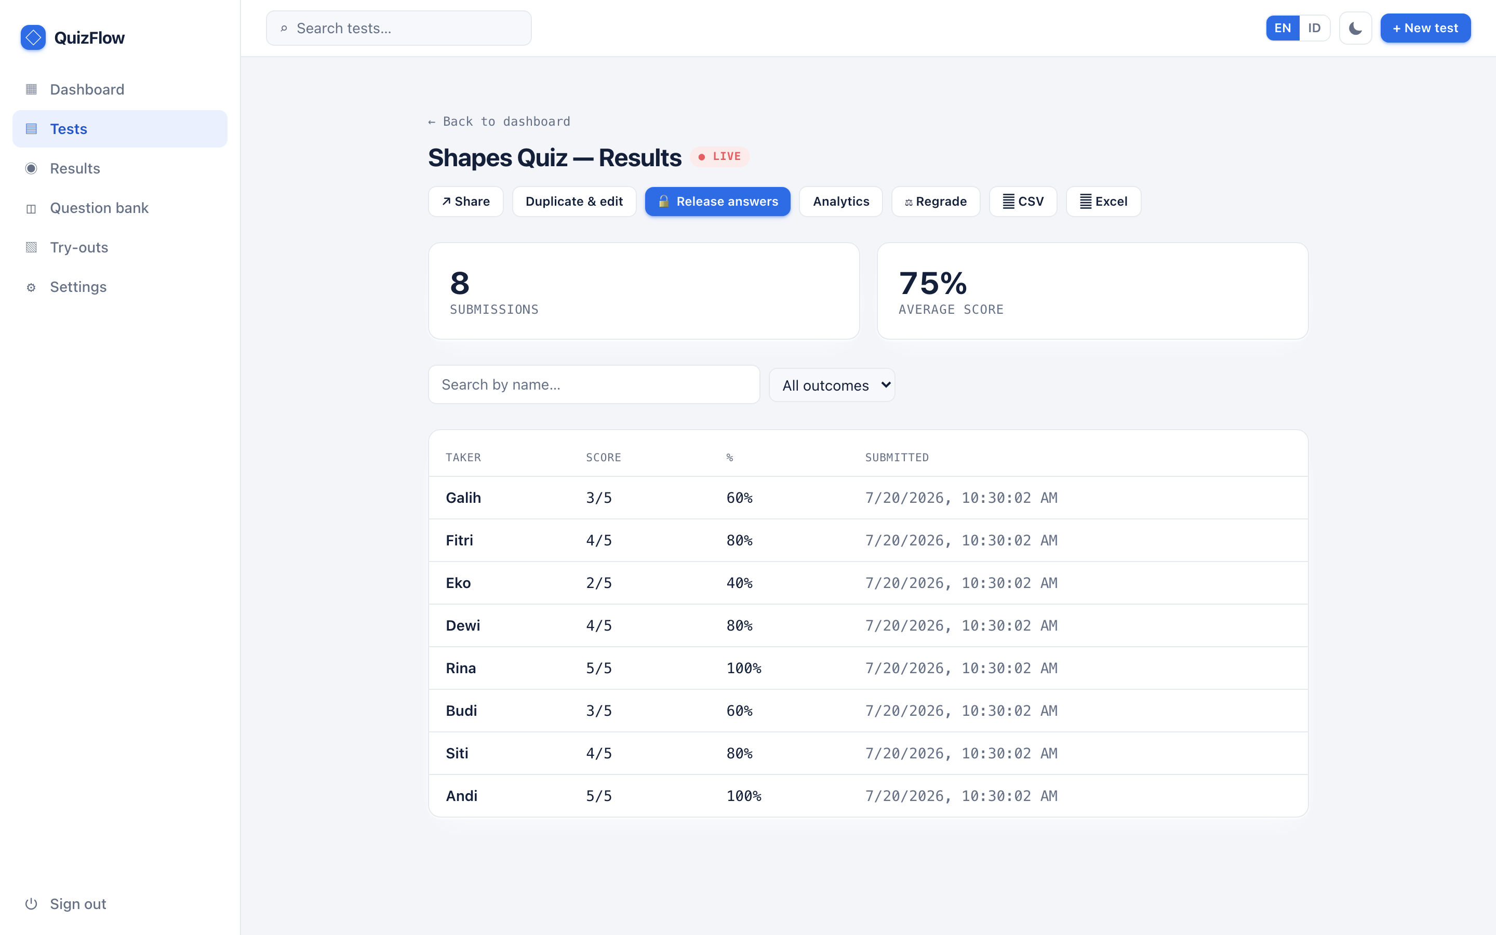
Task: Click the Regrade button
Action: 936,202
